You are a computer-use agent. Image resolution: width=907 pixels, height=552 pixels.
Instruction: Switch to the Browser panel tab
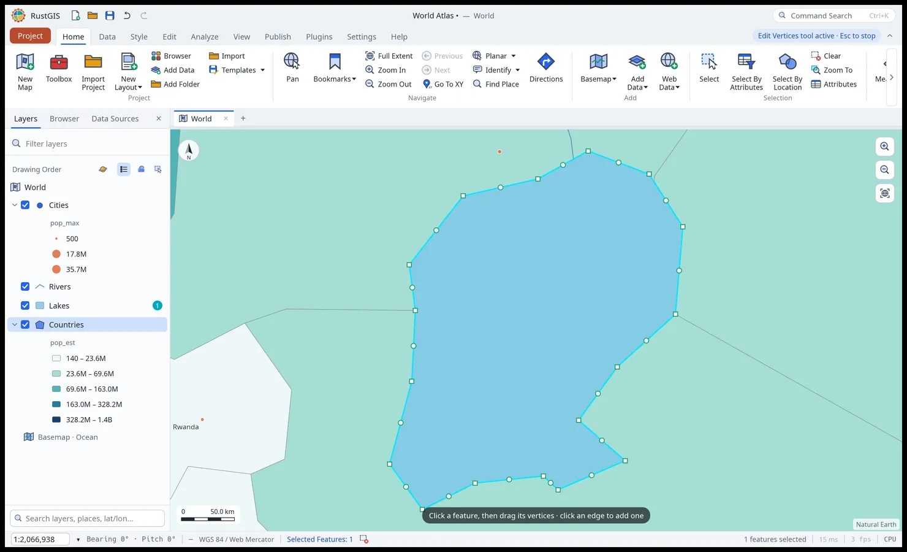coord(64,118)
